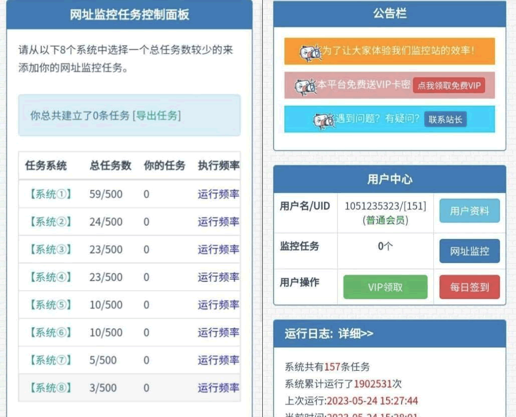The image size is (516, 417).
Task: Choose 【系统⑧】 with fewest tasks
Action: tap(50, 388)
